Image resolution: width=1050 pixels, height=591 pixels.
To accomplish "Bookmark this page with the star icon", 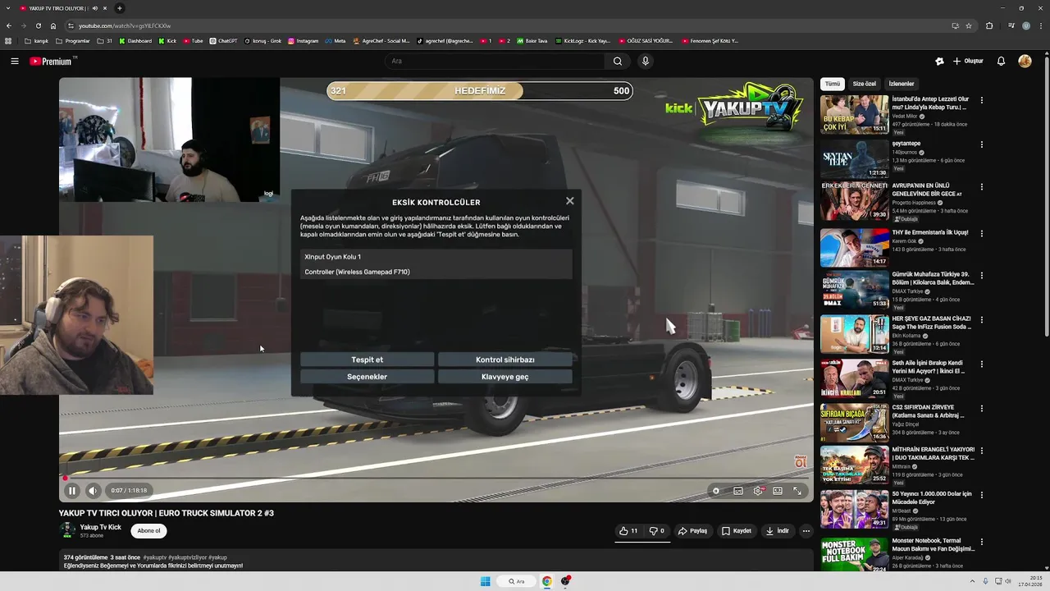I will pyautogui.click(x=969, y=25).
